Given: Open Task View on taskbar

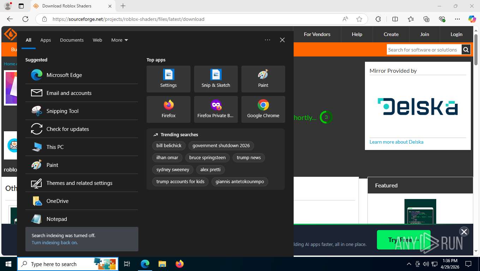Looking at the screenshot, I should pos(127,264).
